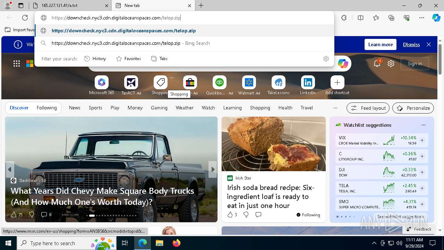Click the Dismiss link in banner
This screenshot has height=250, width=444.
411,44
